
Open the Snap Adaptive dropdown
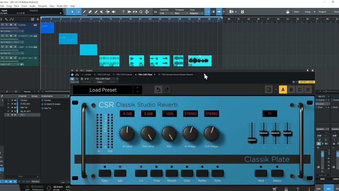pos(196,13)
